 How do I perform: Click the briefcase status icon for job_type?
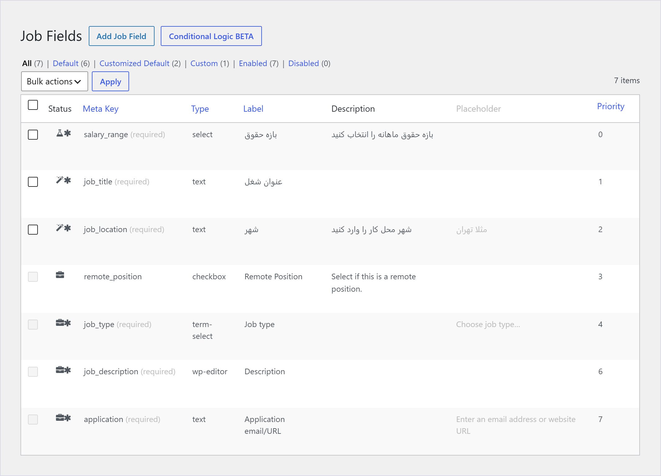tap(60, 323)
